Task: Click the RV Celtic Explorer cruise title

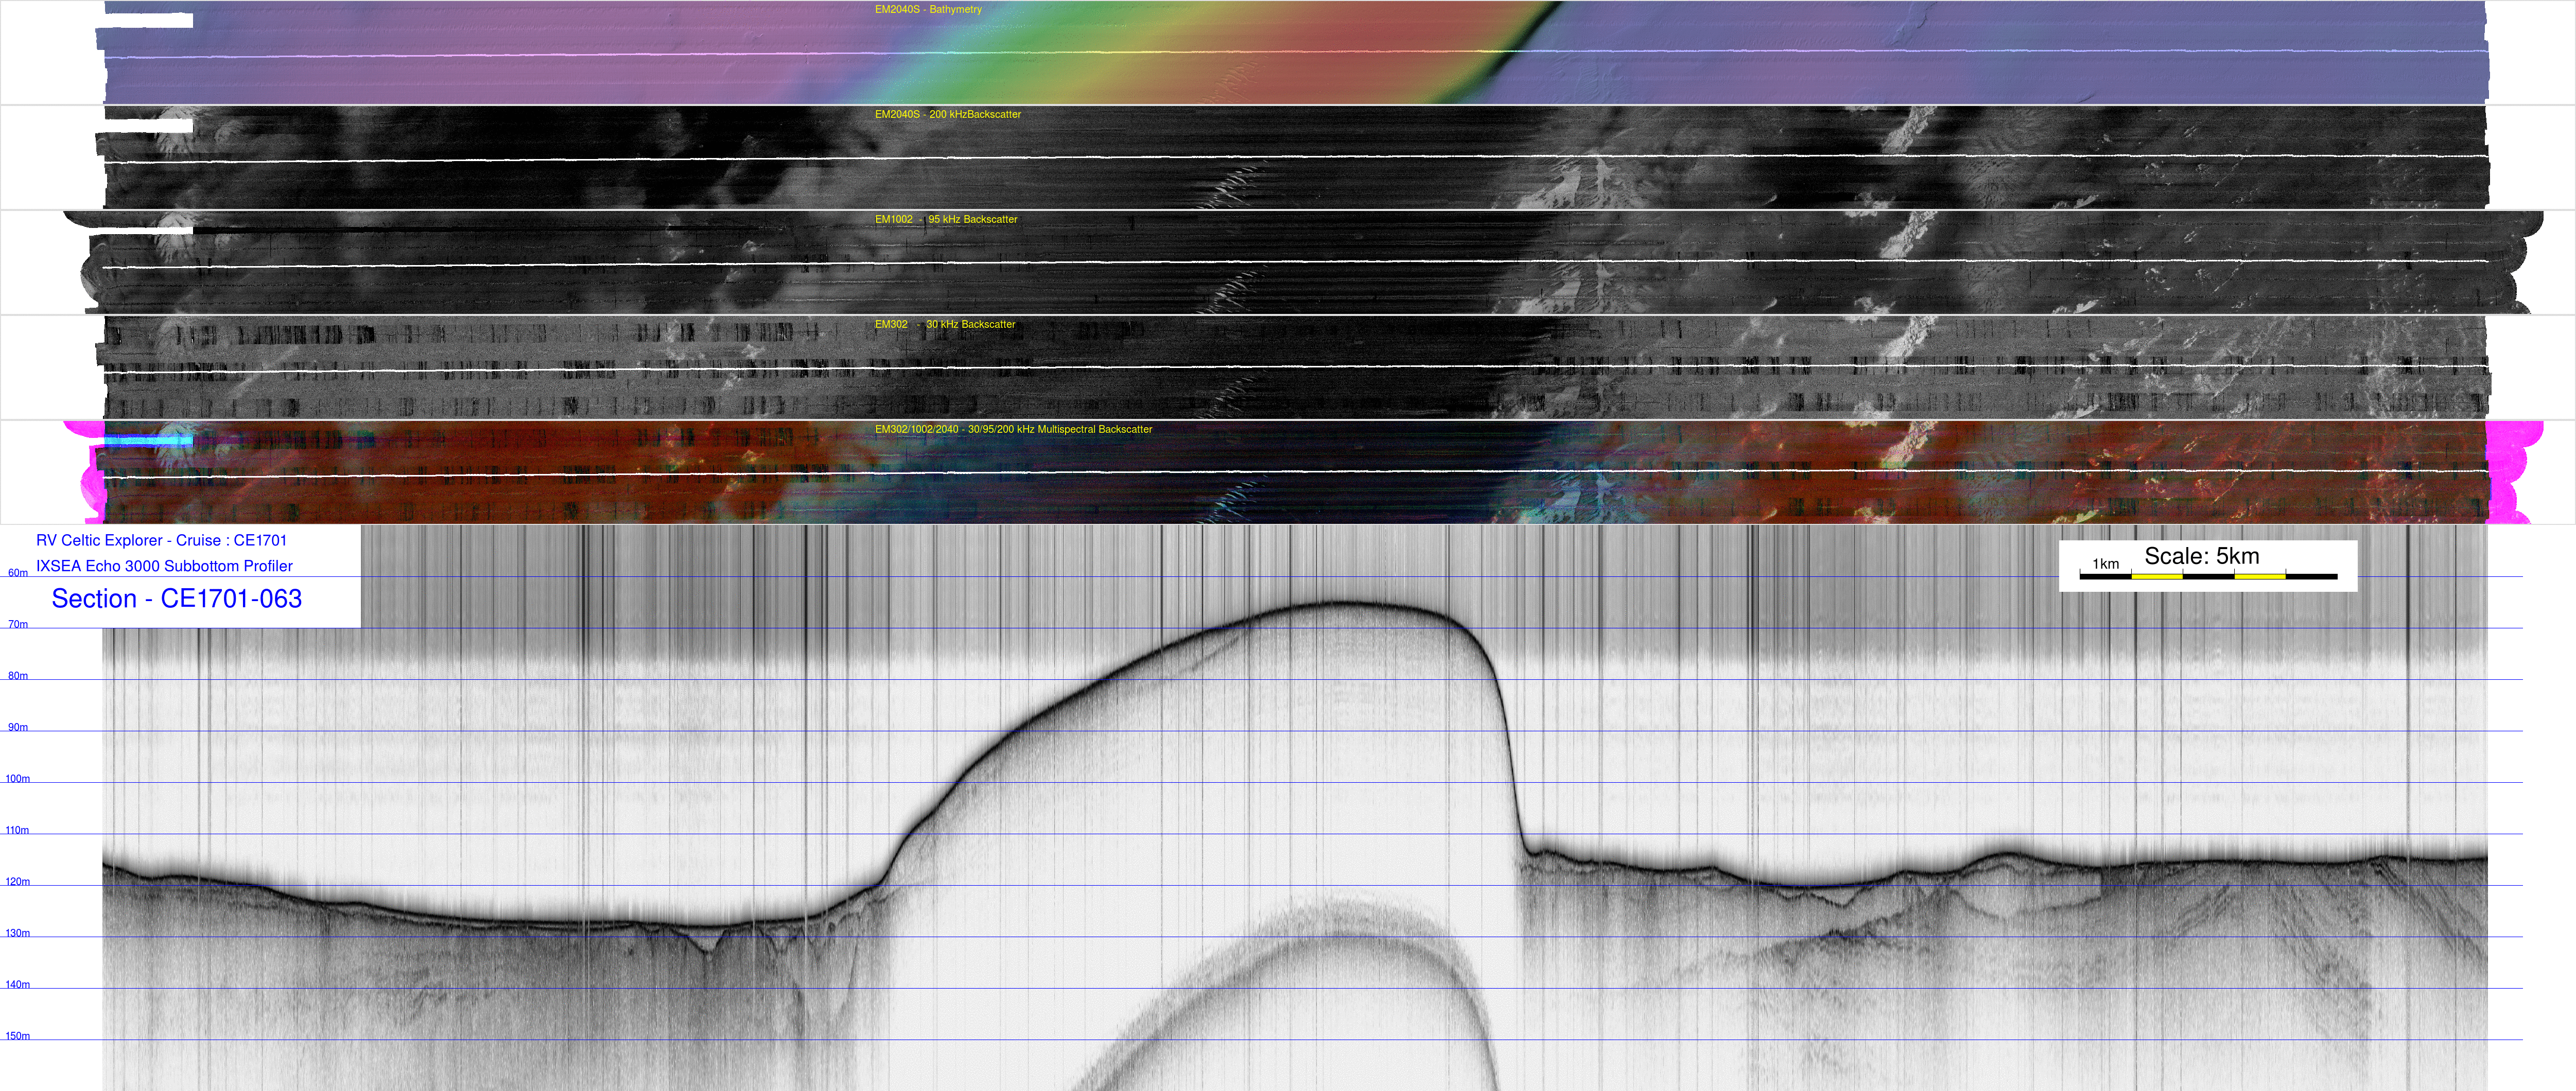Action: tap(161, 540)
